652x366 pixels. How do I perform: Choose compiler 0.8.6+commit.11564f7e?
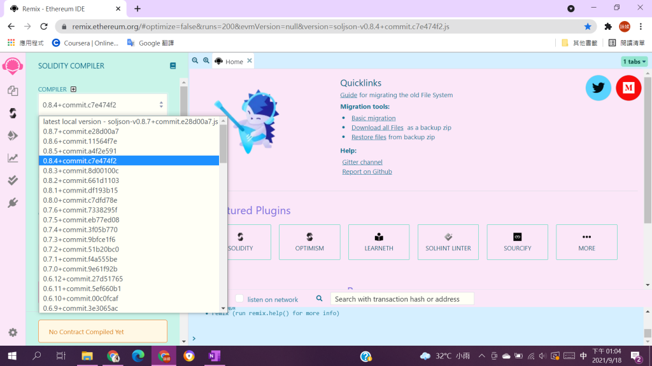pos(129,141)
